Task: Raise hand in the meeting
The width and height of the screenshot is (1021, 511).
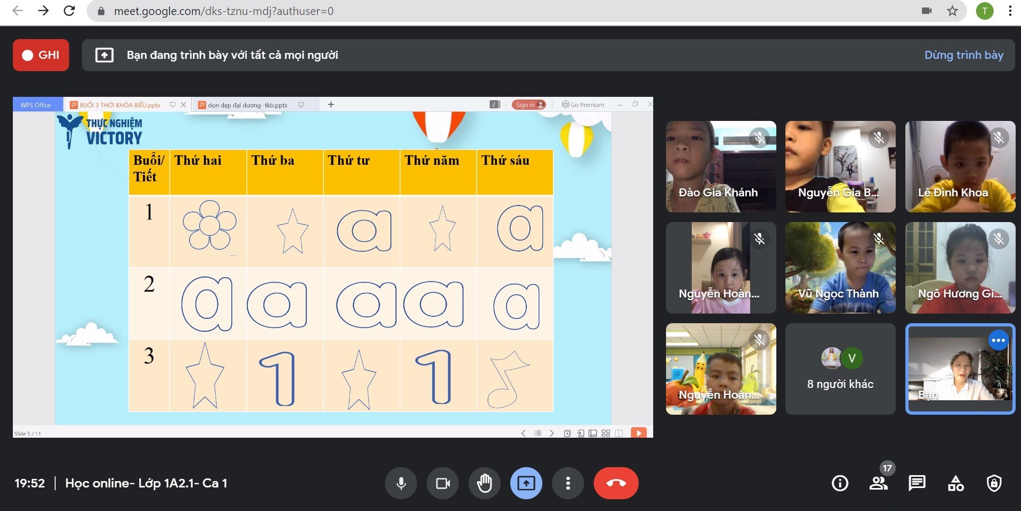Action: click(485, 483)
